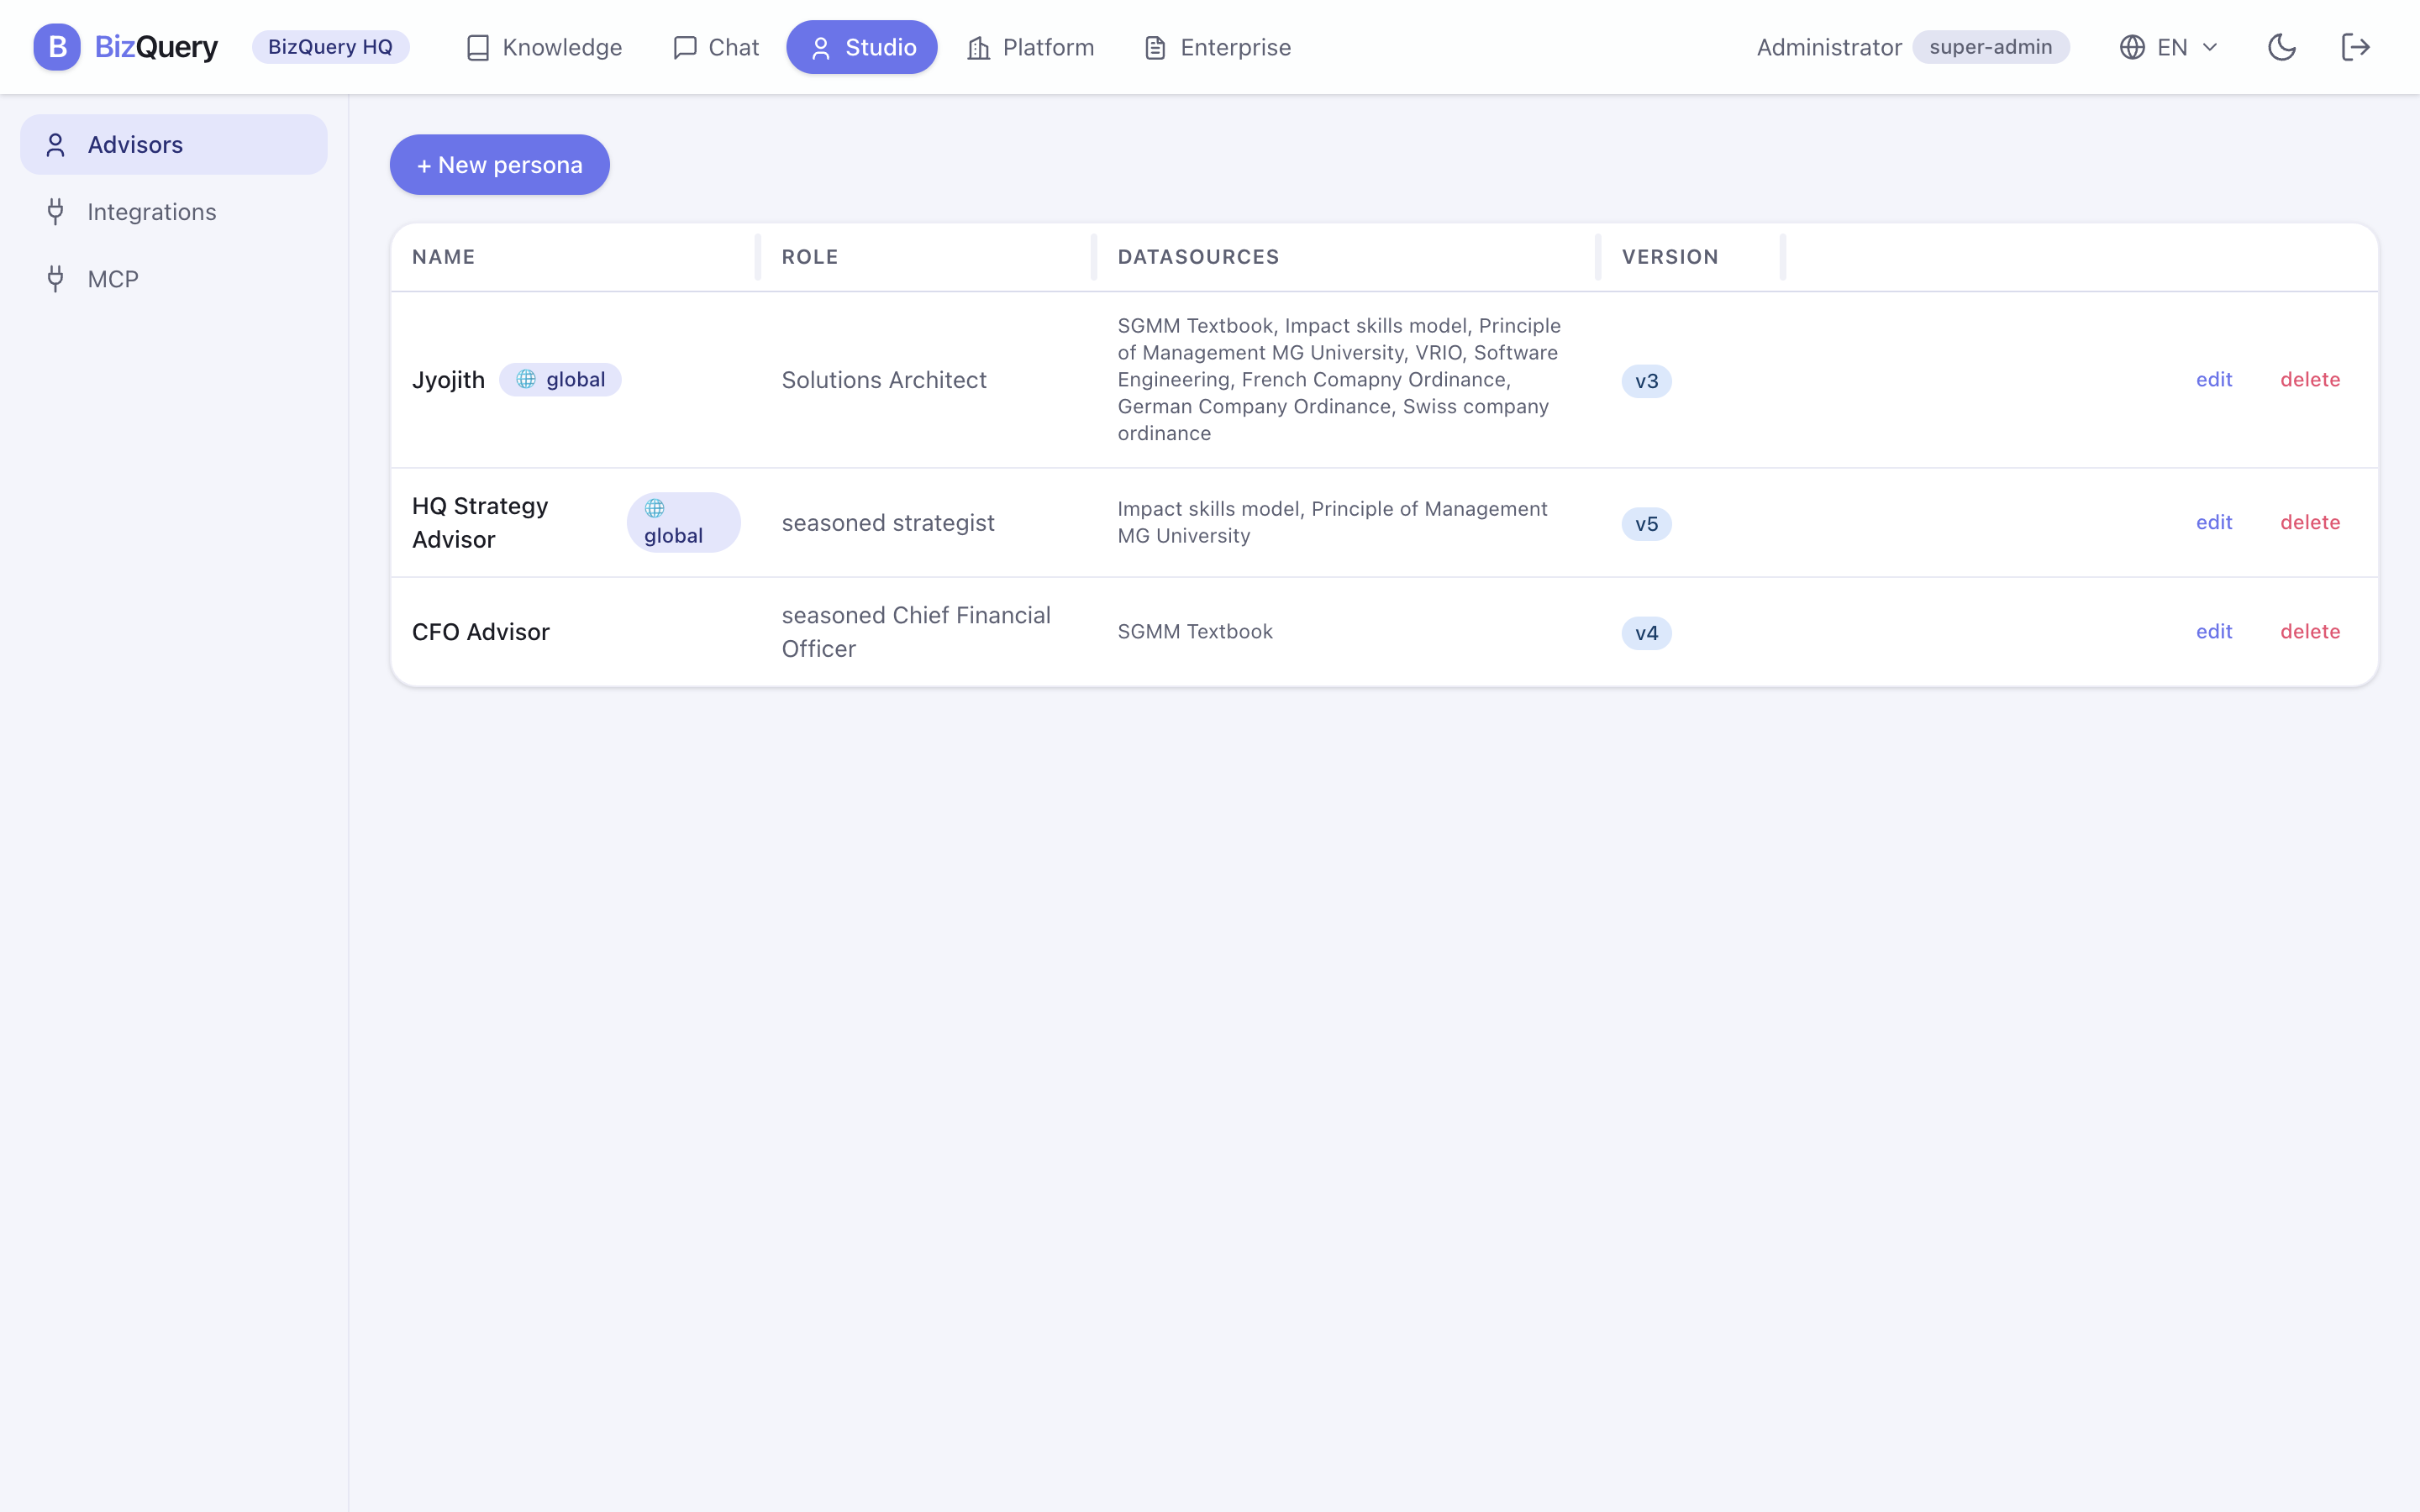Click the SGMM Textbook datasource of CFO Advisor
Image resolution: width=2420 pixels, height=1512 pixels.
coord(1195,631)
